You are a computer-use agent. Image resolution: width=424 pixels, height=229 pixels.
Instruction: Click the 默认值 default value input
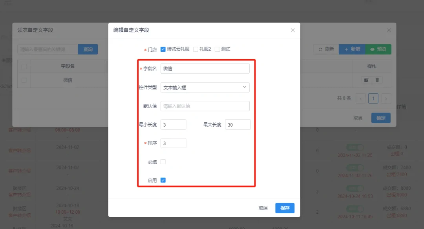tap(205, 106)
